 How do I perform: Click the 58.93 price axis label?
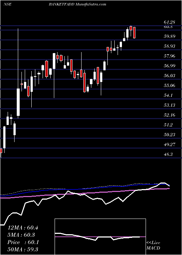tap(170, 46)
